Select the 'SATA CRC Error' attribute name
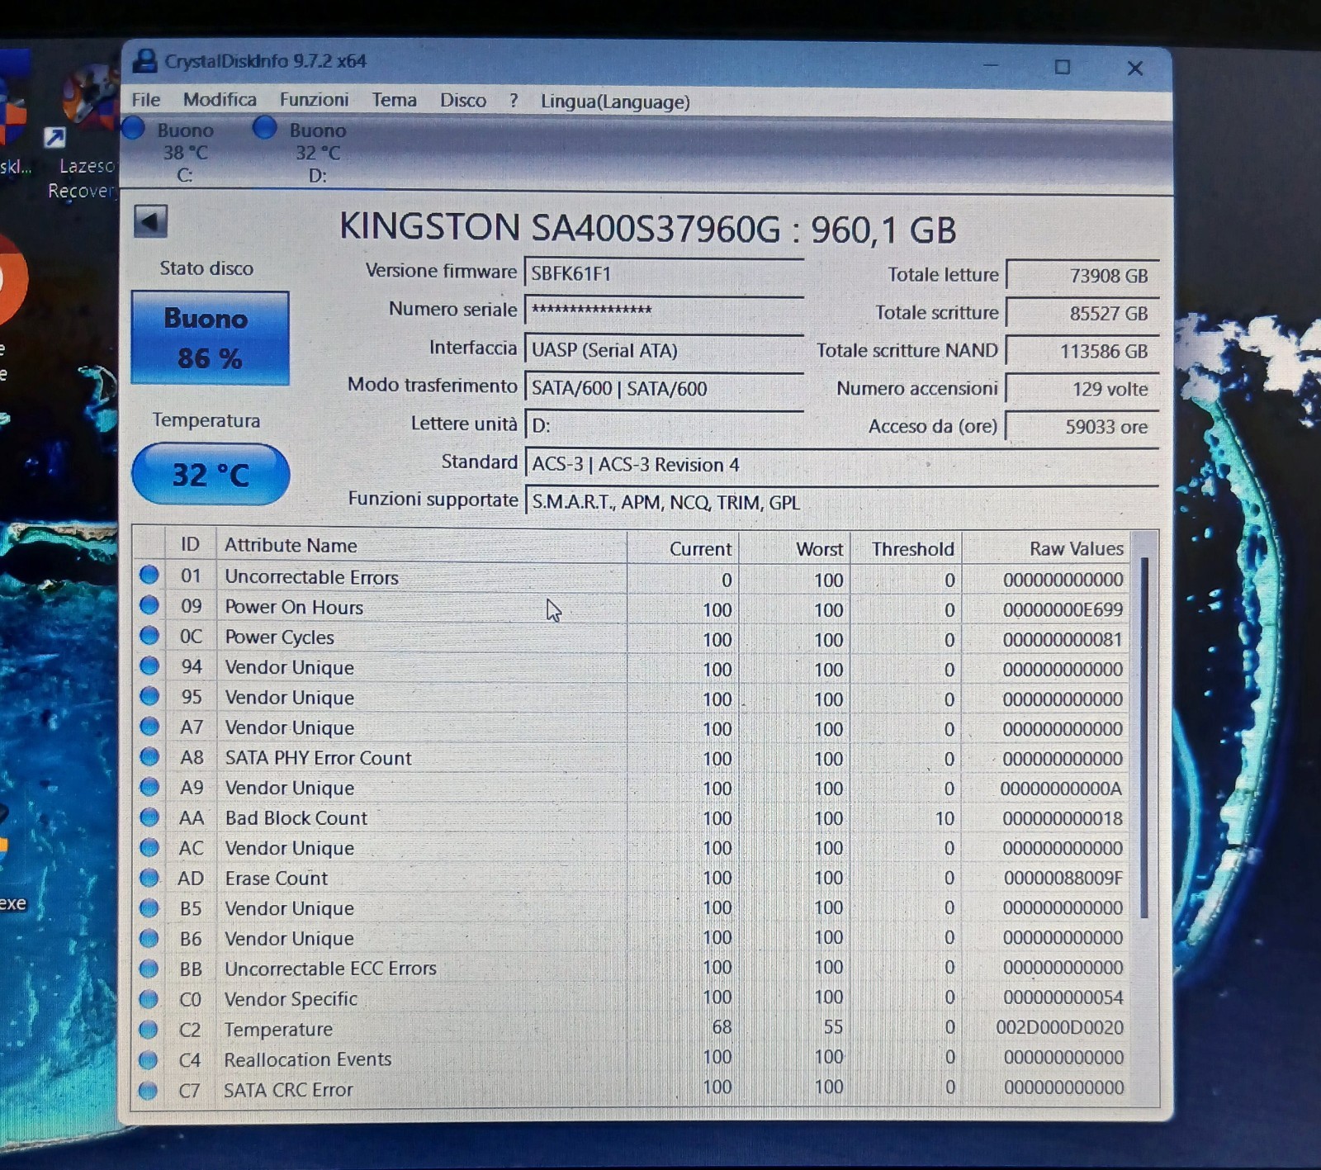 (288, 1090)
